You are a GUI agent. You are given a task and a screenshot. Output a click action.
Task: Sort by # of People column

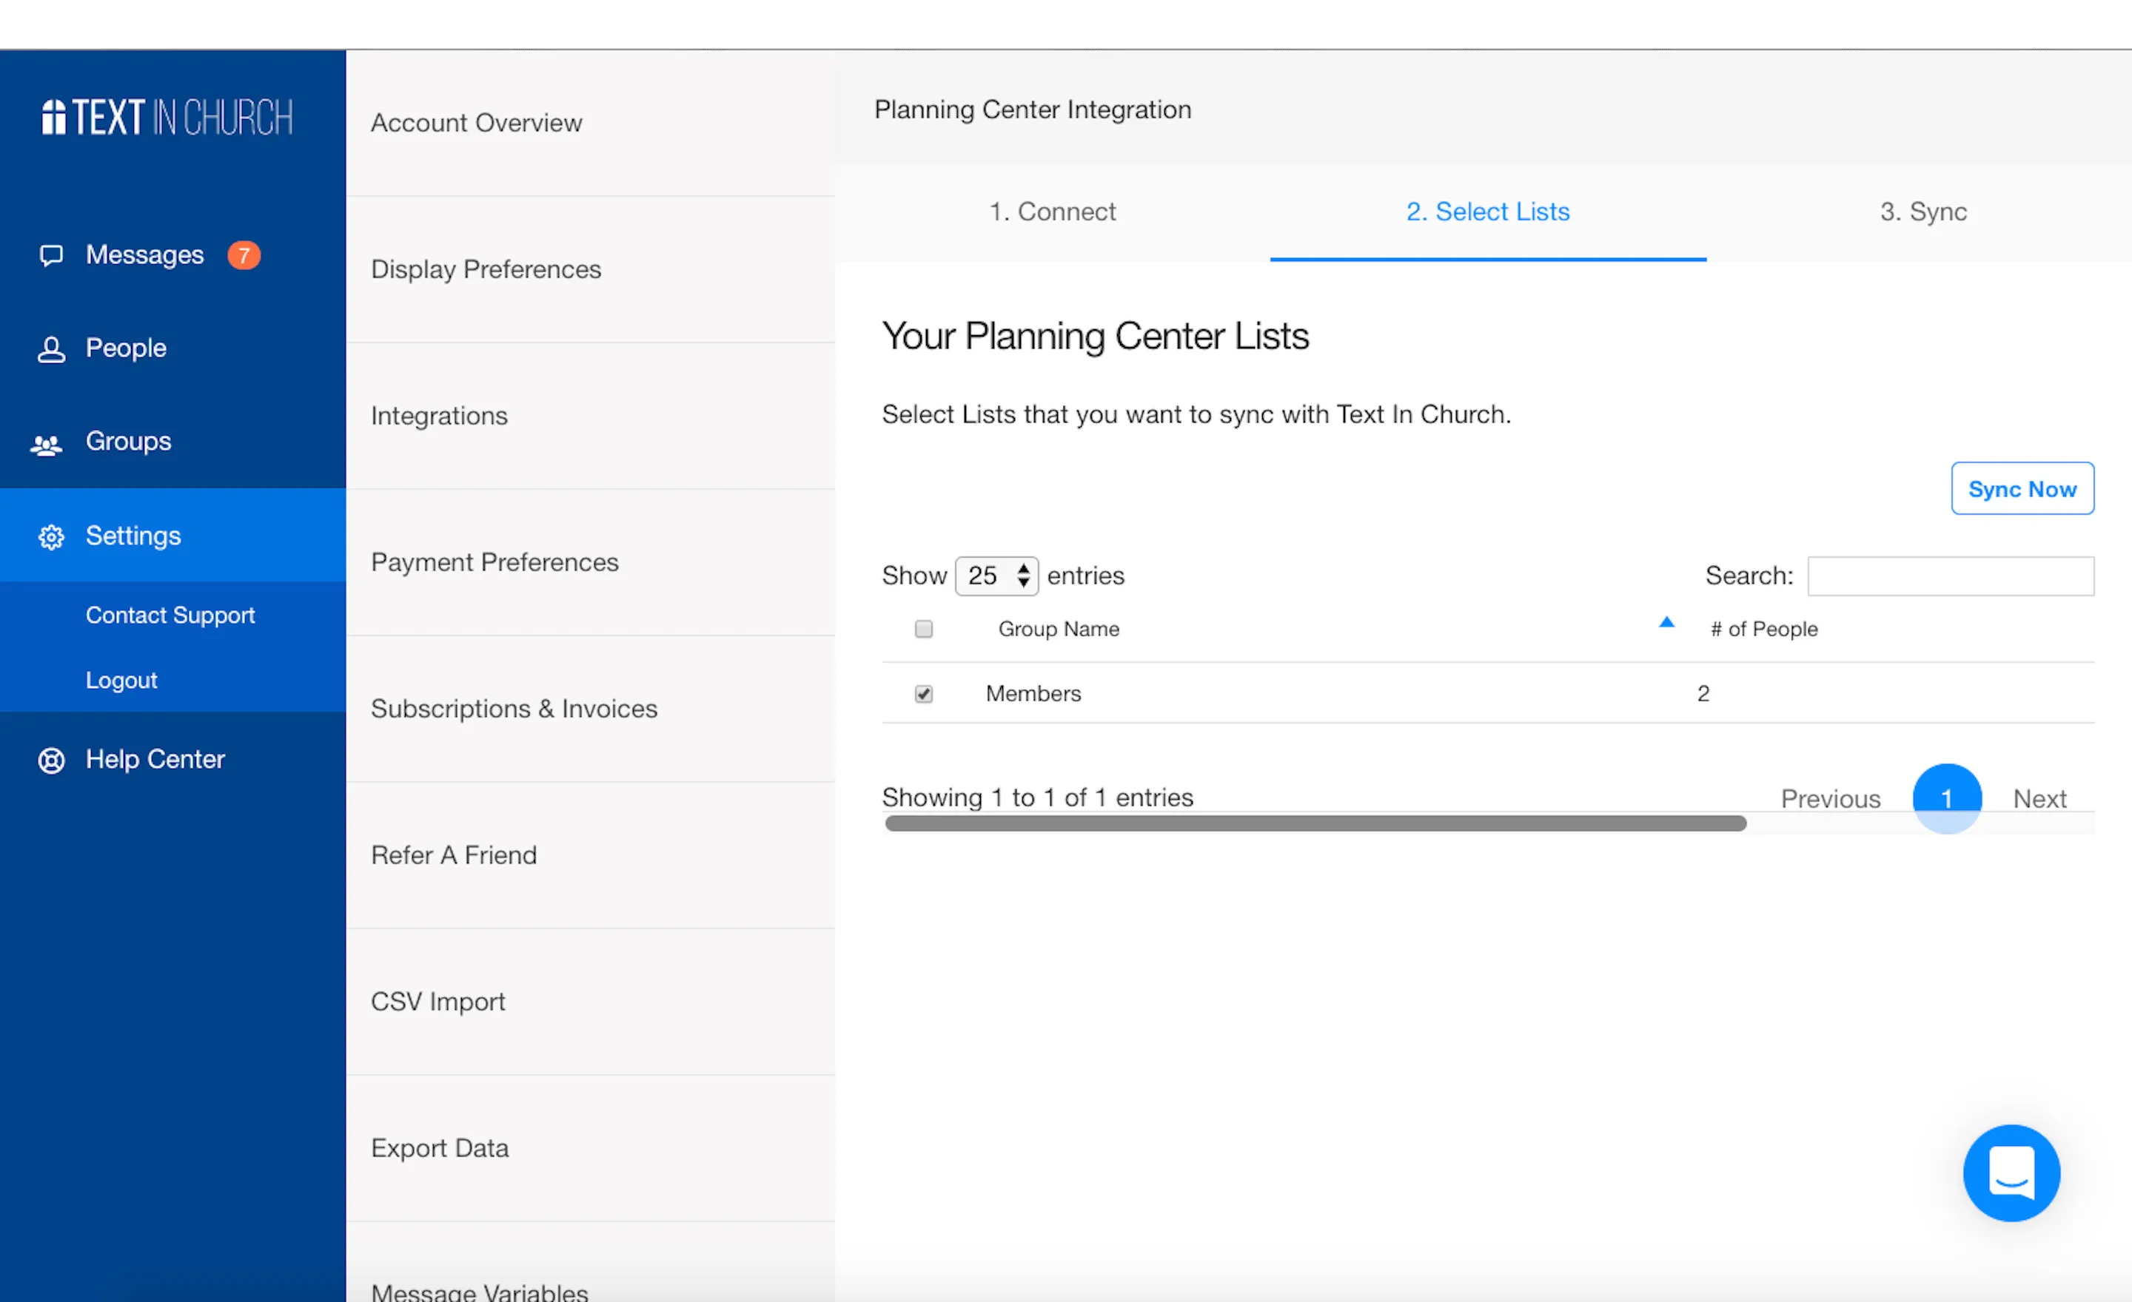pyautogui.click(x=1763, y=630)
